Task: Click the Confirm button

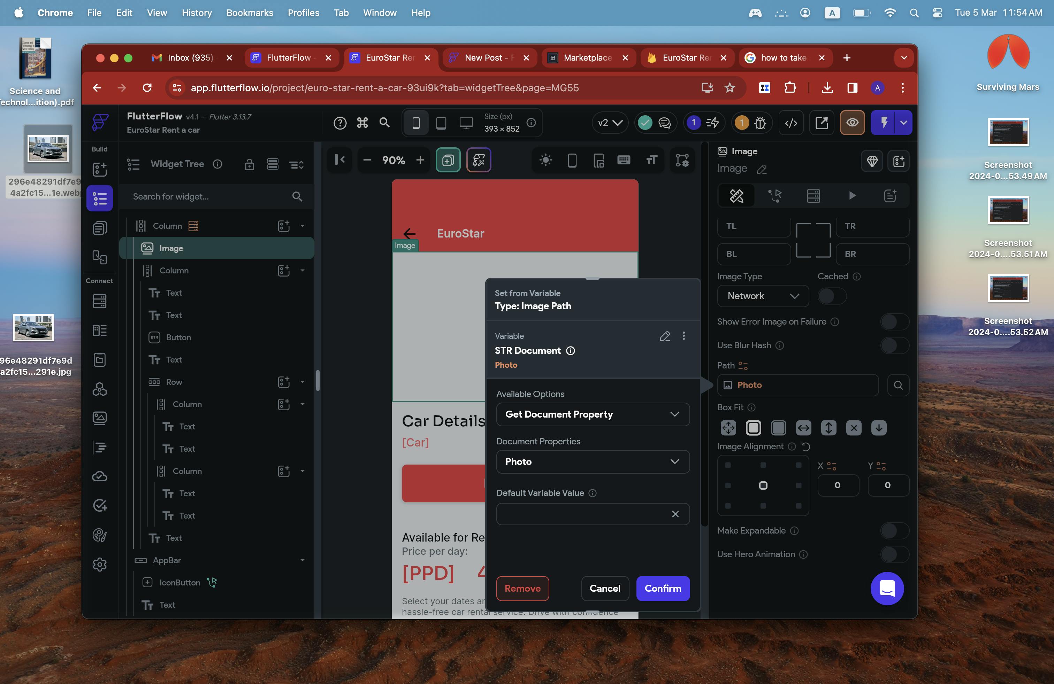Action: [663, 589]
